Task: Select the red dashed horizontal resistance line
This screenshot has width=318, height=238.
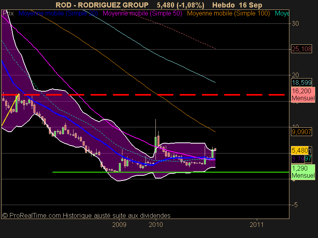Action: [x=143, y=95]
